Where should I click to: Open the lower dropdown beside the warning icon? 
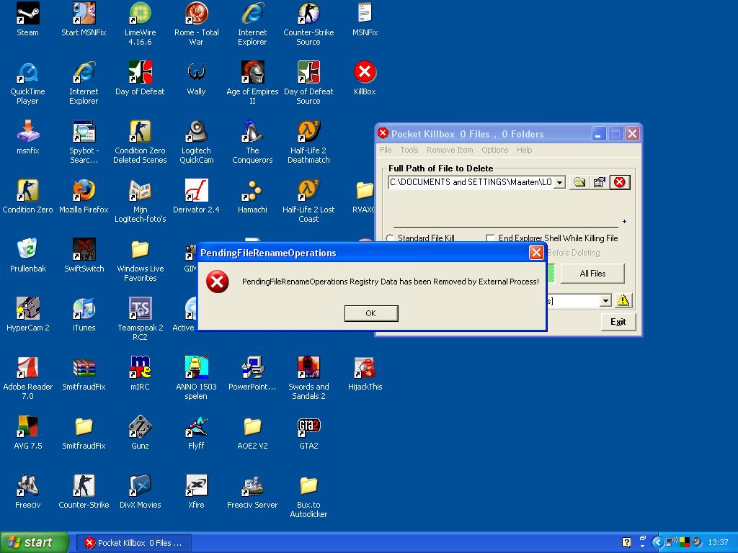pyautogui.click(x=605, y=300)
